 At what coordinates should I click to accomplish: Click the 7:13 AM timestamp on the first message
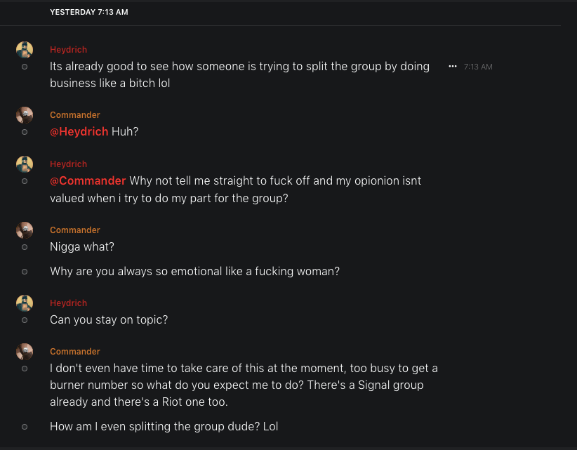478,67
